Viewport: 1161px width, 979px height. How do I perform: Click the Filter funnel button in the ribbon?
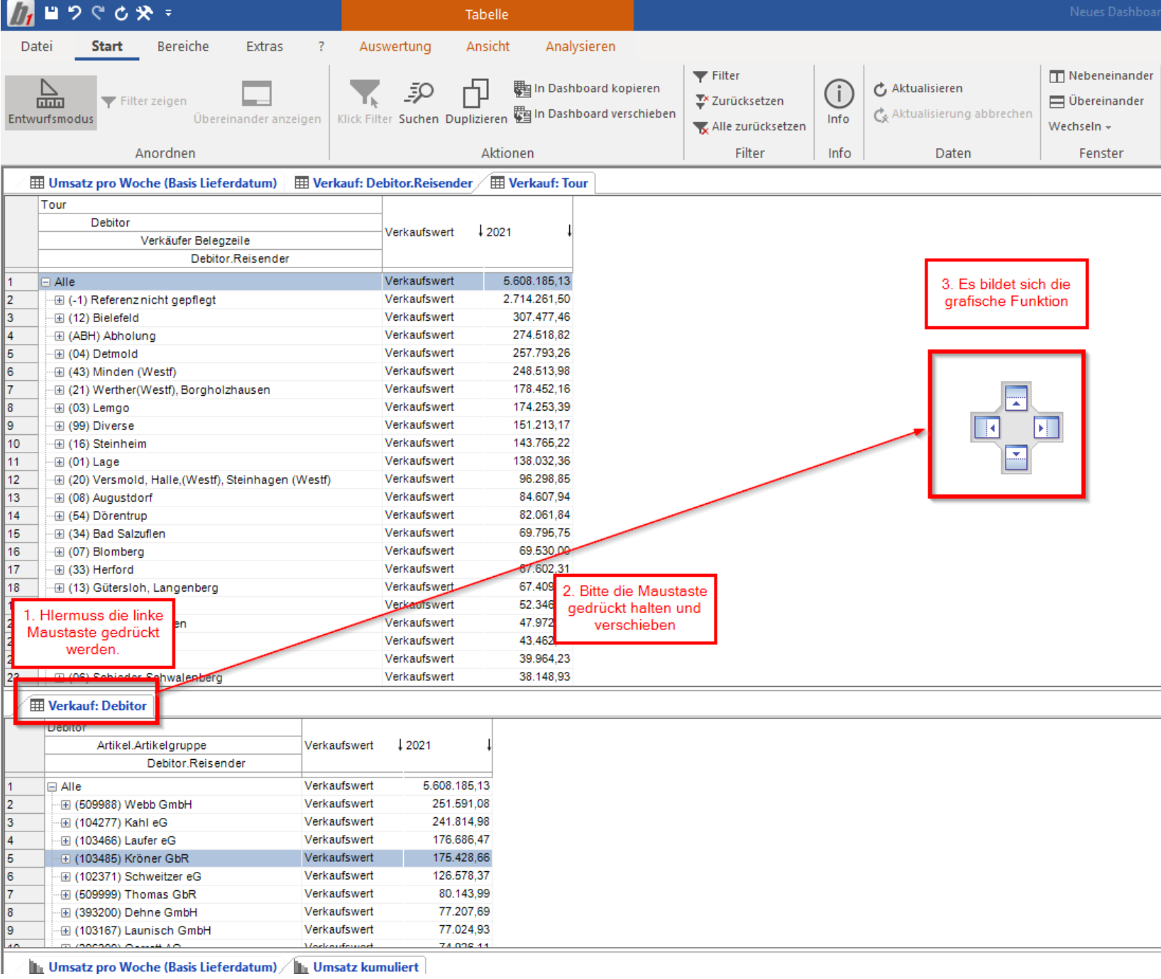pyautogui.click(x=717, y=75)
